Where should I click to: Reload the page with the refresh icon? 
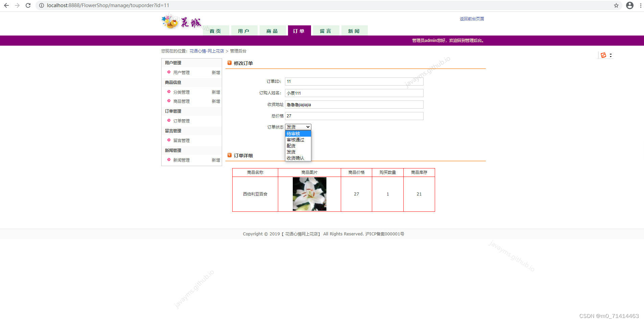click(x=28, y=5)
